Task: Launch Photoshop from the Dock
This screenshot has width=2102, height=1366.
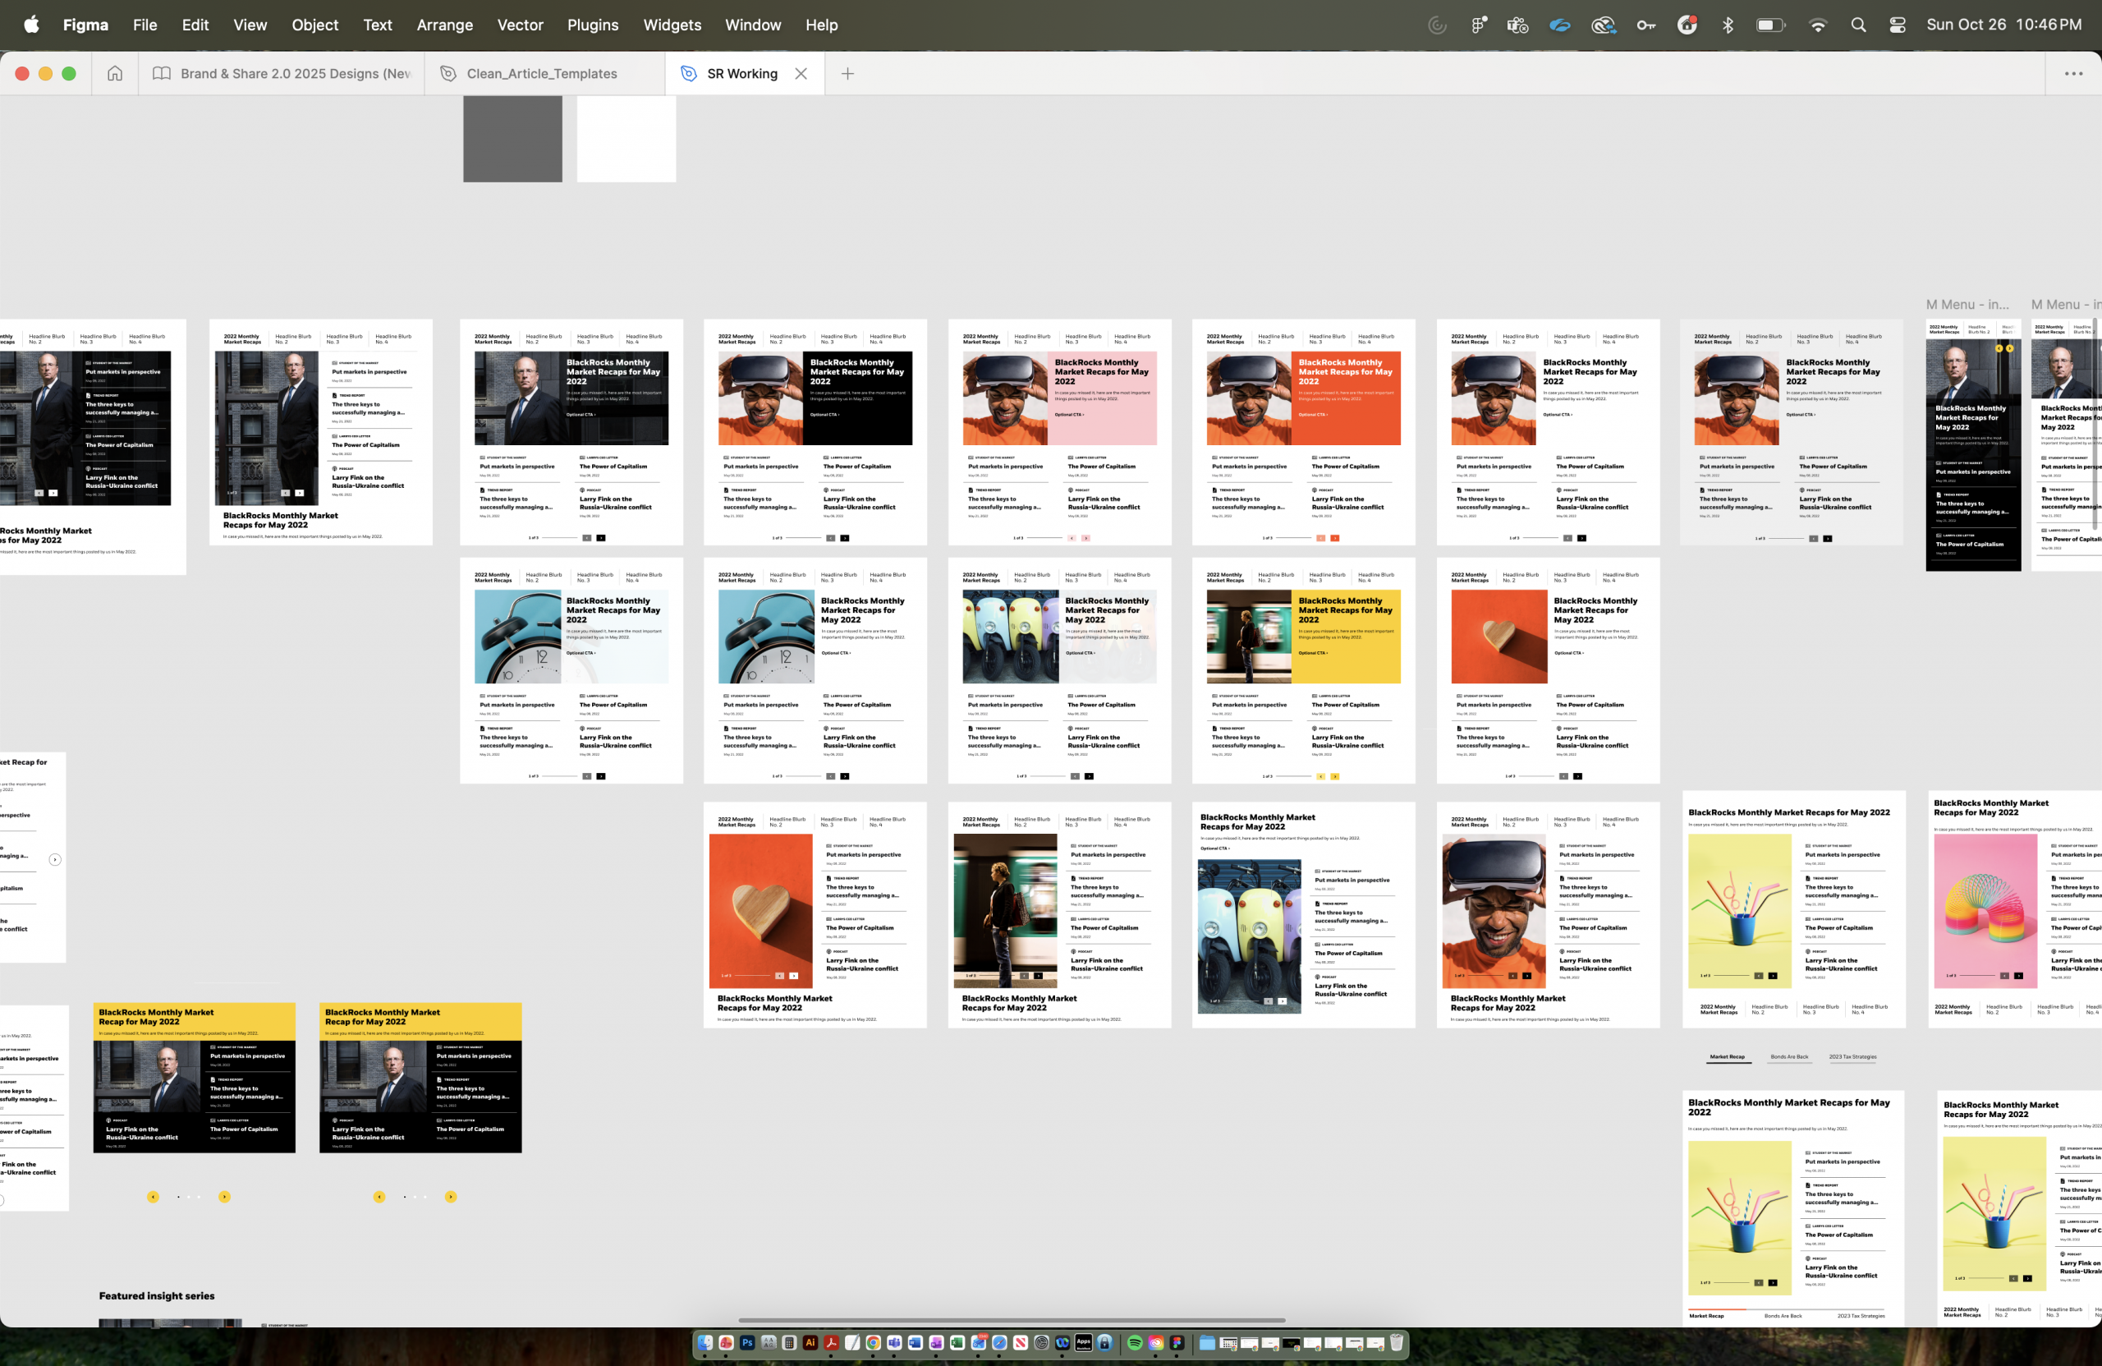Action: coord(748,1343)
